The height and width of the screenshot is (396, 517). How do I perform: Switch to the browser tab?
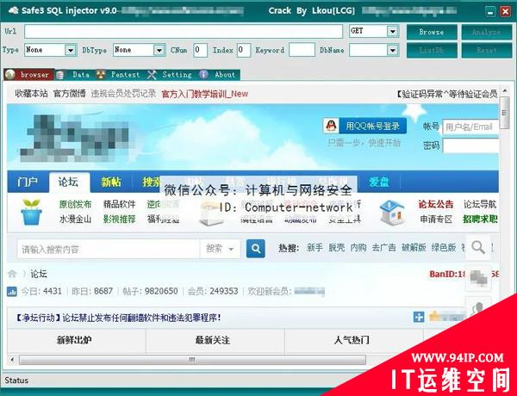(29, 75)
